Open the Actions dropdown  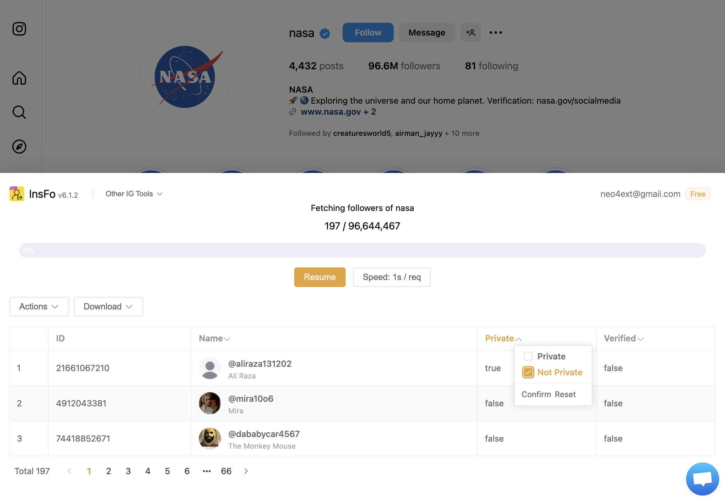coord(39,306)
